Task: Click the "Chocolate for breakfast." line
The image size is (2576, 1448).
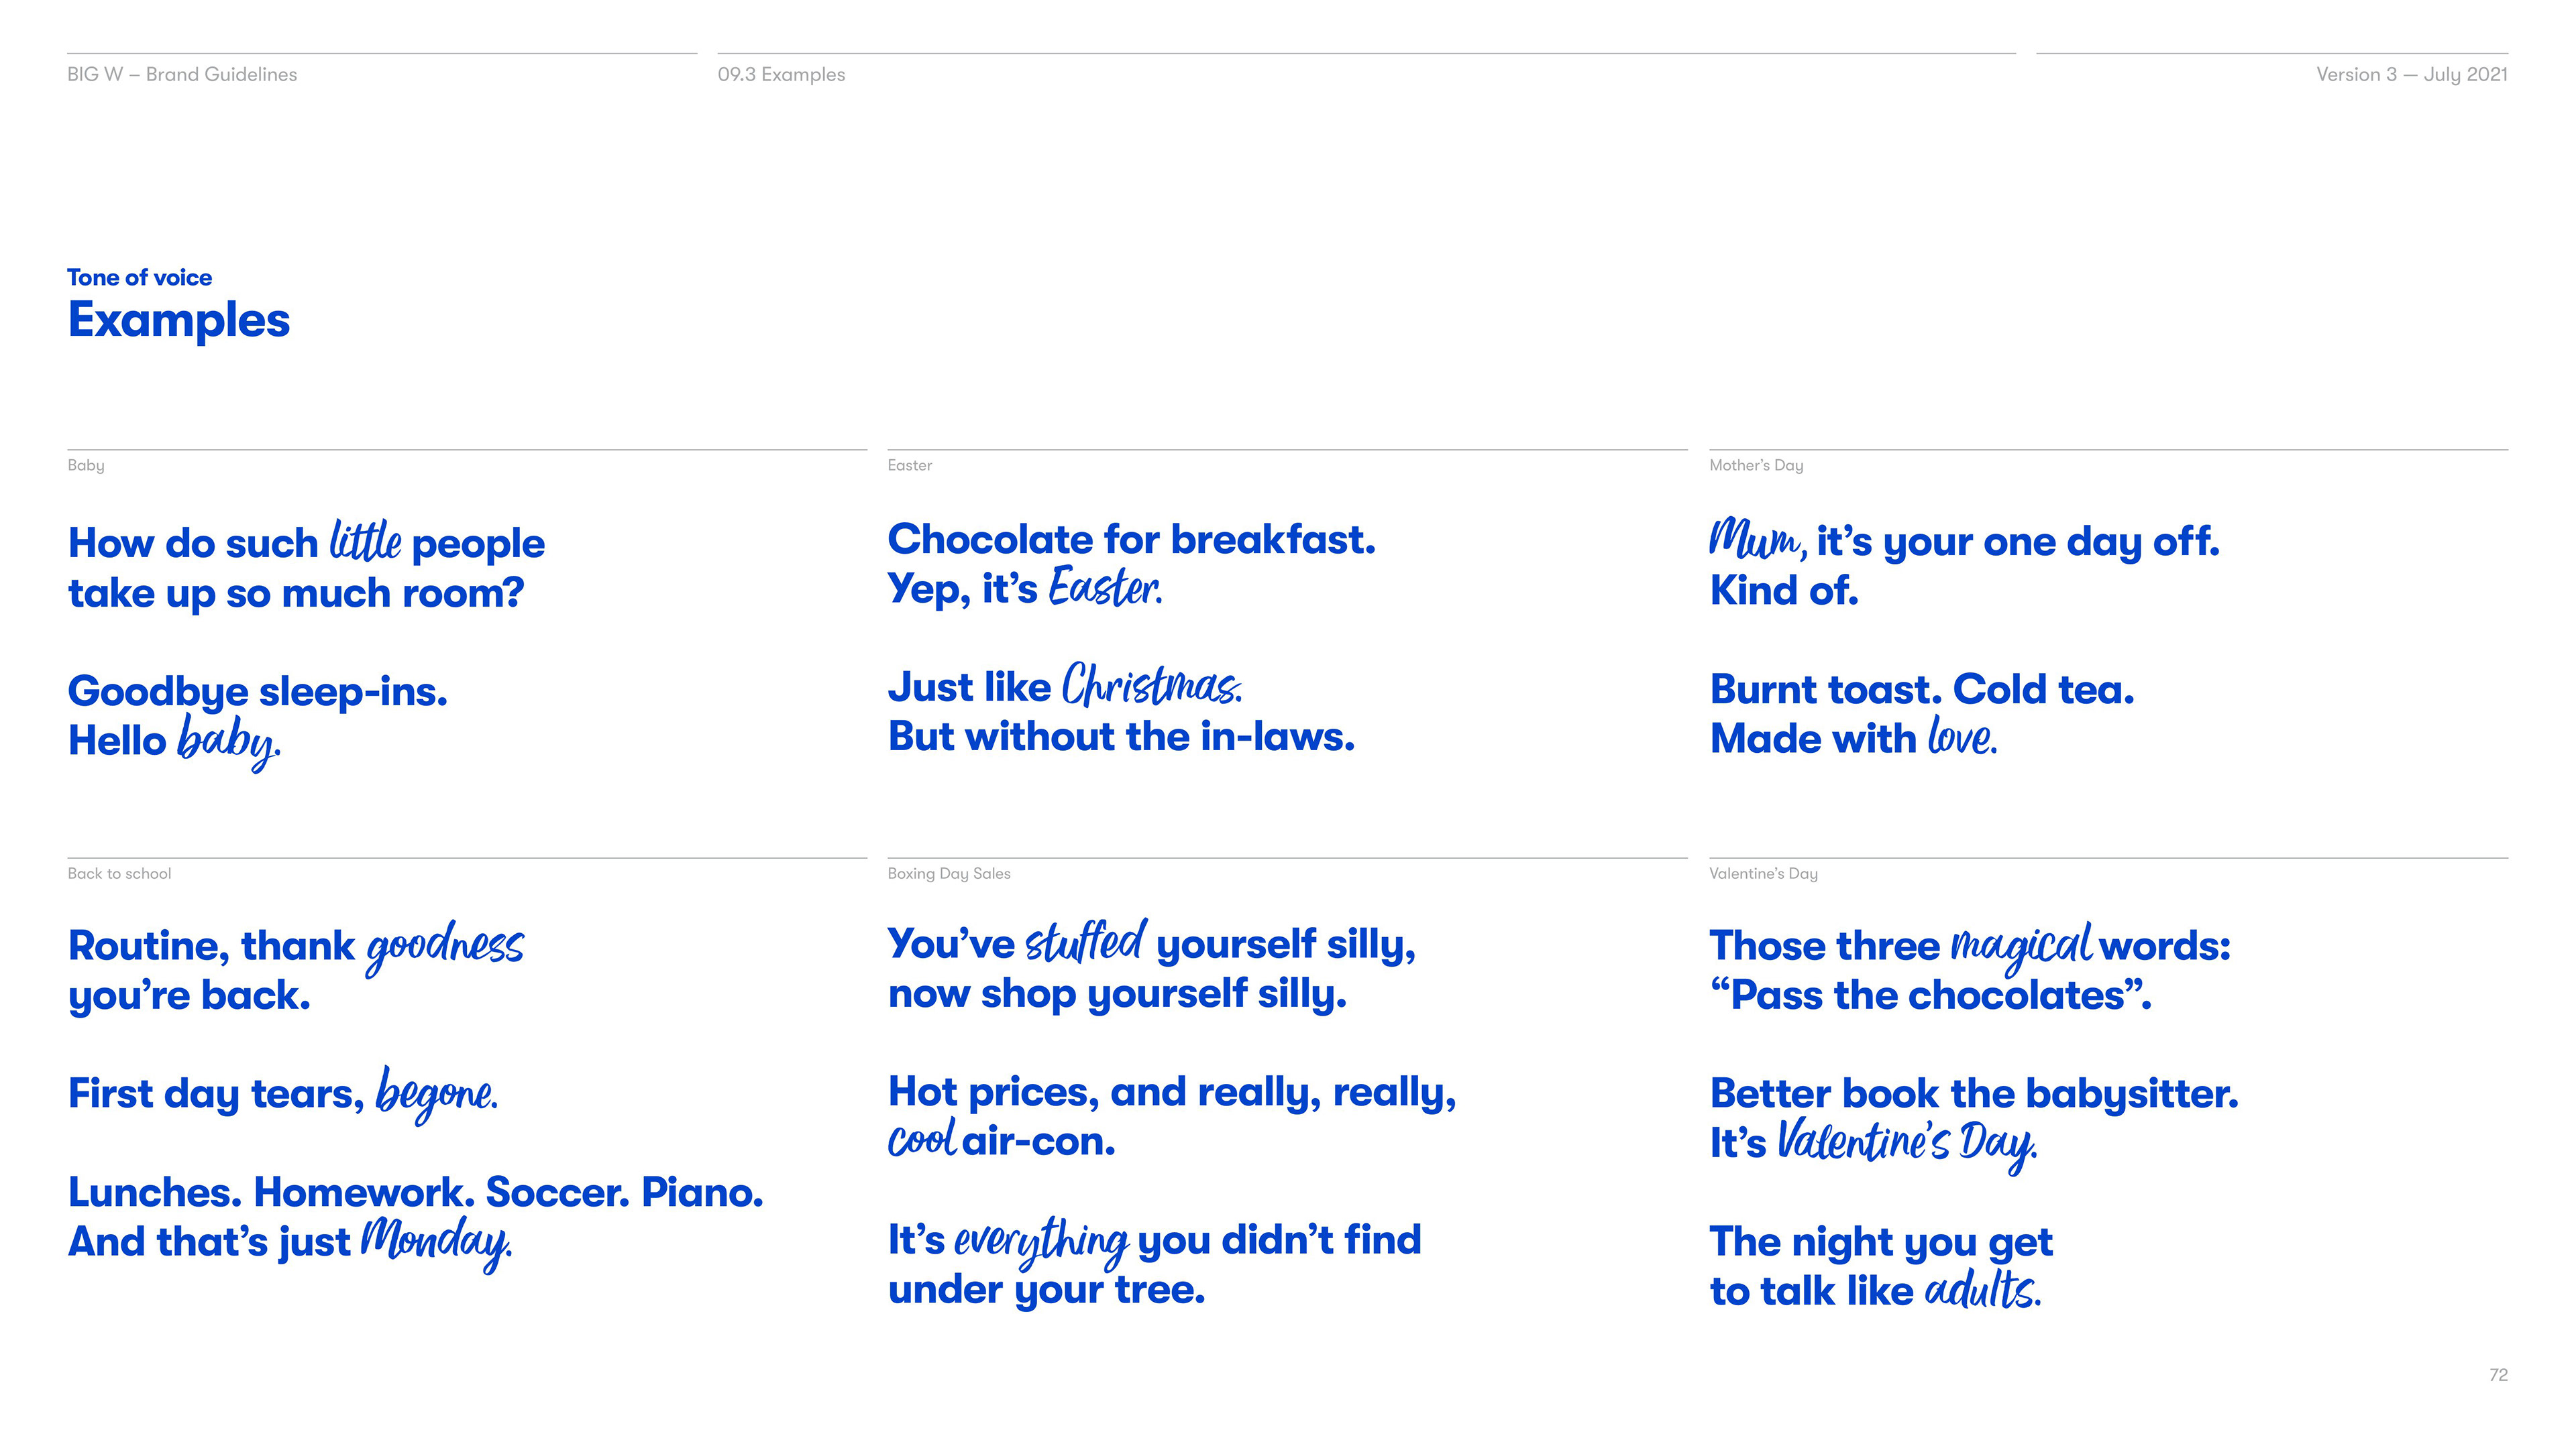Action: [x=1131, y=540]
